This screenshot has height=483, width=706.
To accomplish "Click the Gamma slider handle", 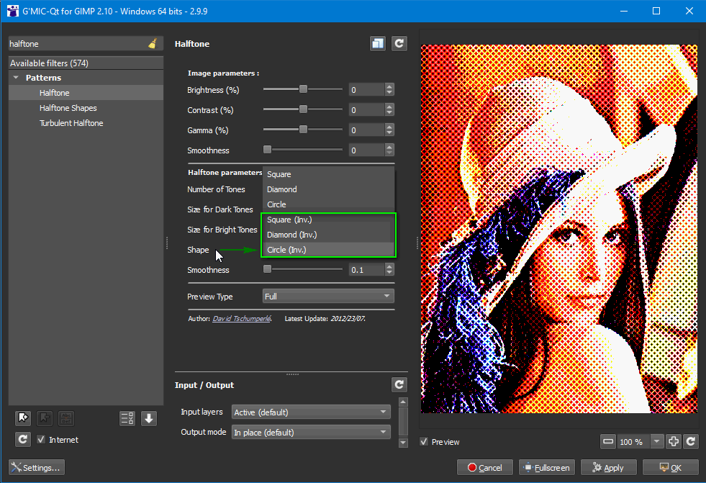I will click(x=304, y=130).
